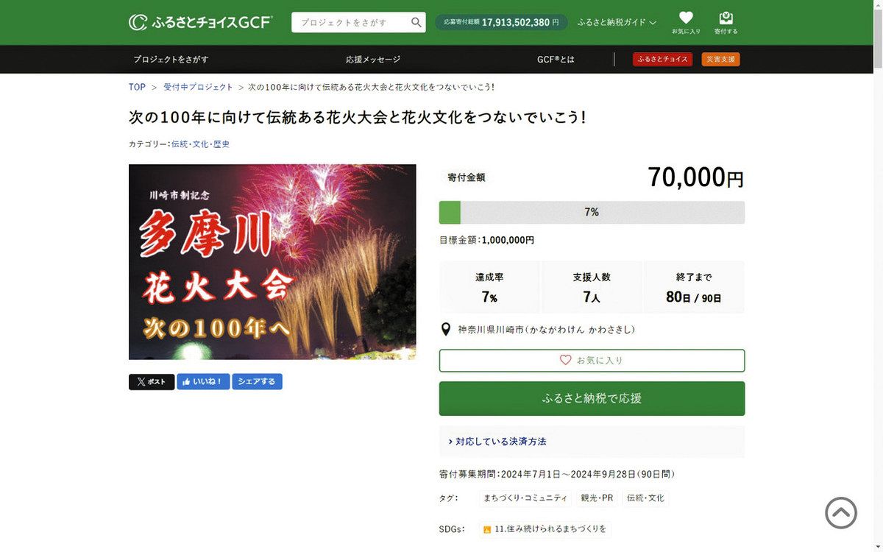Click the 伝統・文化・歴史 category link
The width and height of the screenshot is (883, 552).
[200, 144]
